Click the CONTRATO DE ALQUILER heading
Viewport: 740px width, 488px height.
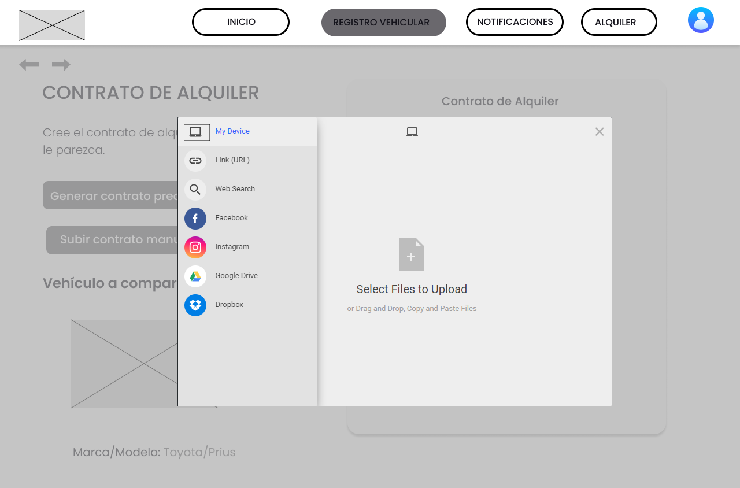pos(151,93)
